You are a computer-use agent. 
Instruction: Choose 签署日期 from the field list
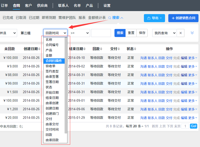(x=52, y=82)
